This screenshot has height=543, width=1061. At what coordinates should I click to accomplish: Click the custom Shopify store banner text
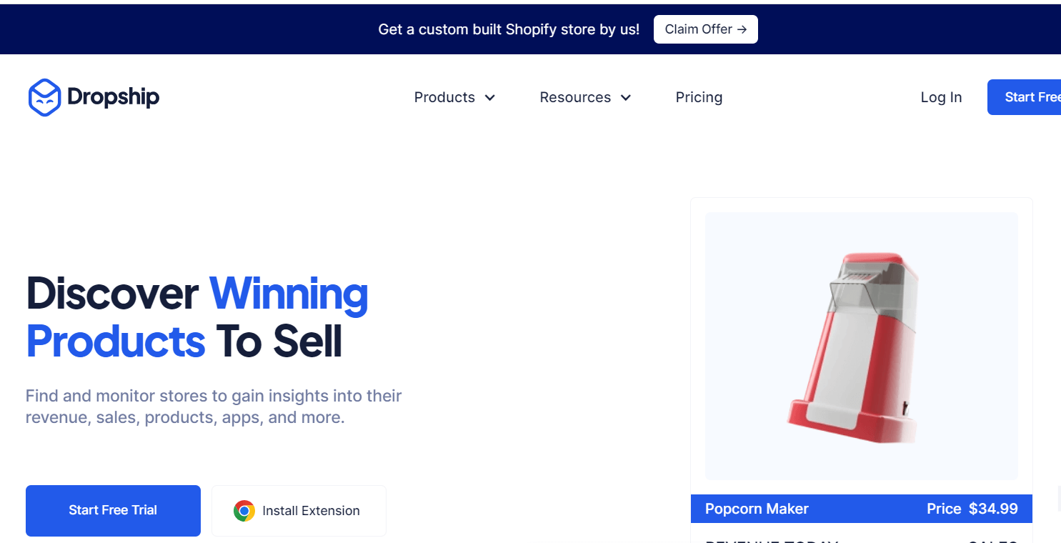[x=509, y=29]
